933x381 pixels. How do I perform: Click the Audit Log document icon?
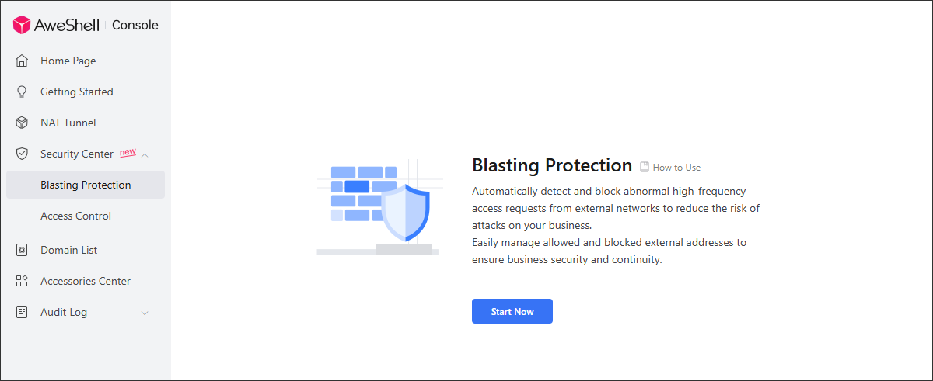coord(22,312)
